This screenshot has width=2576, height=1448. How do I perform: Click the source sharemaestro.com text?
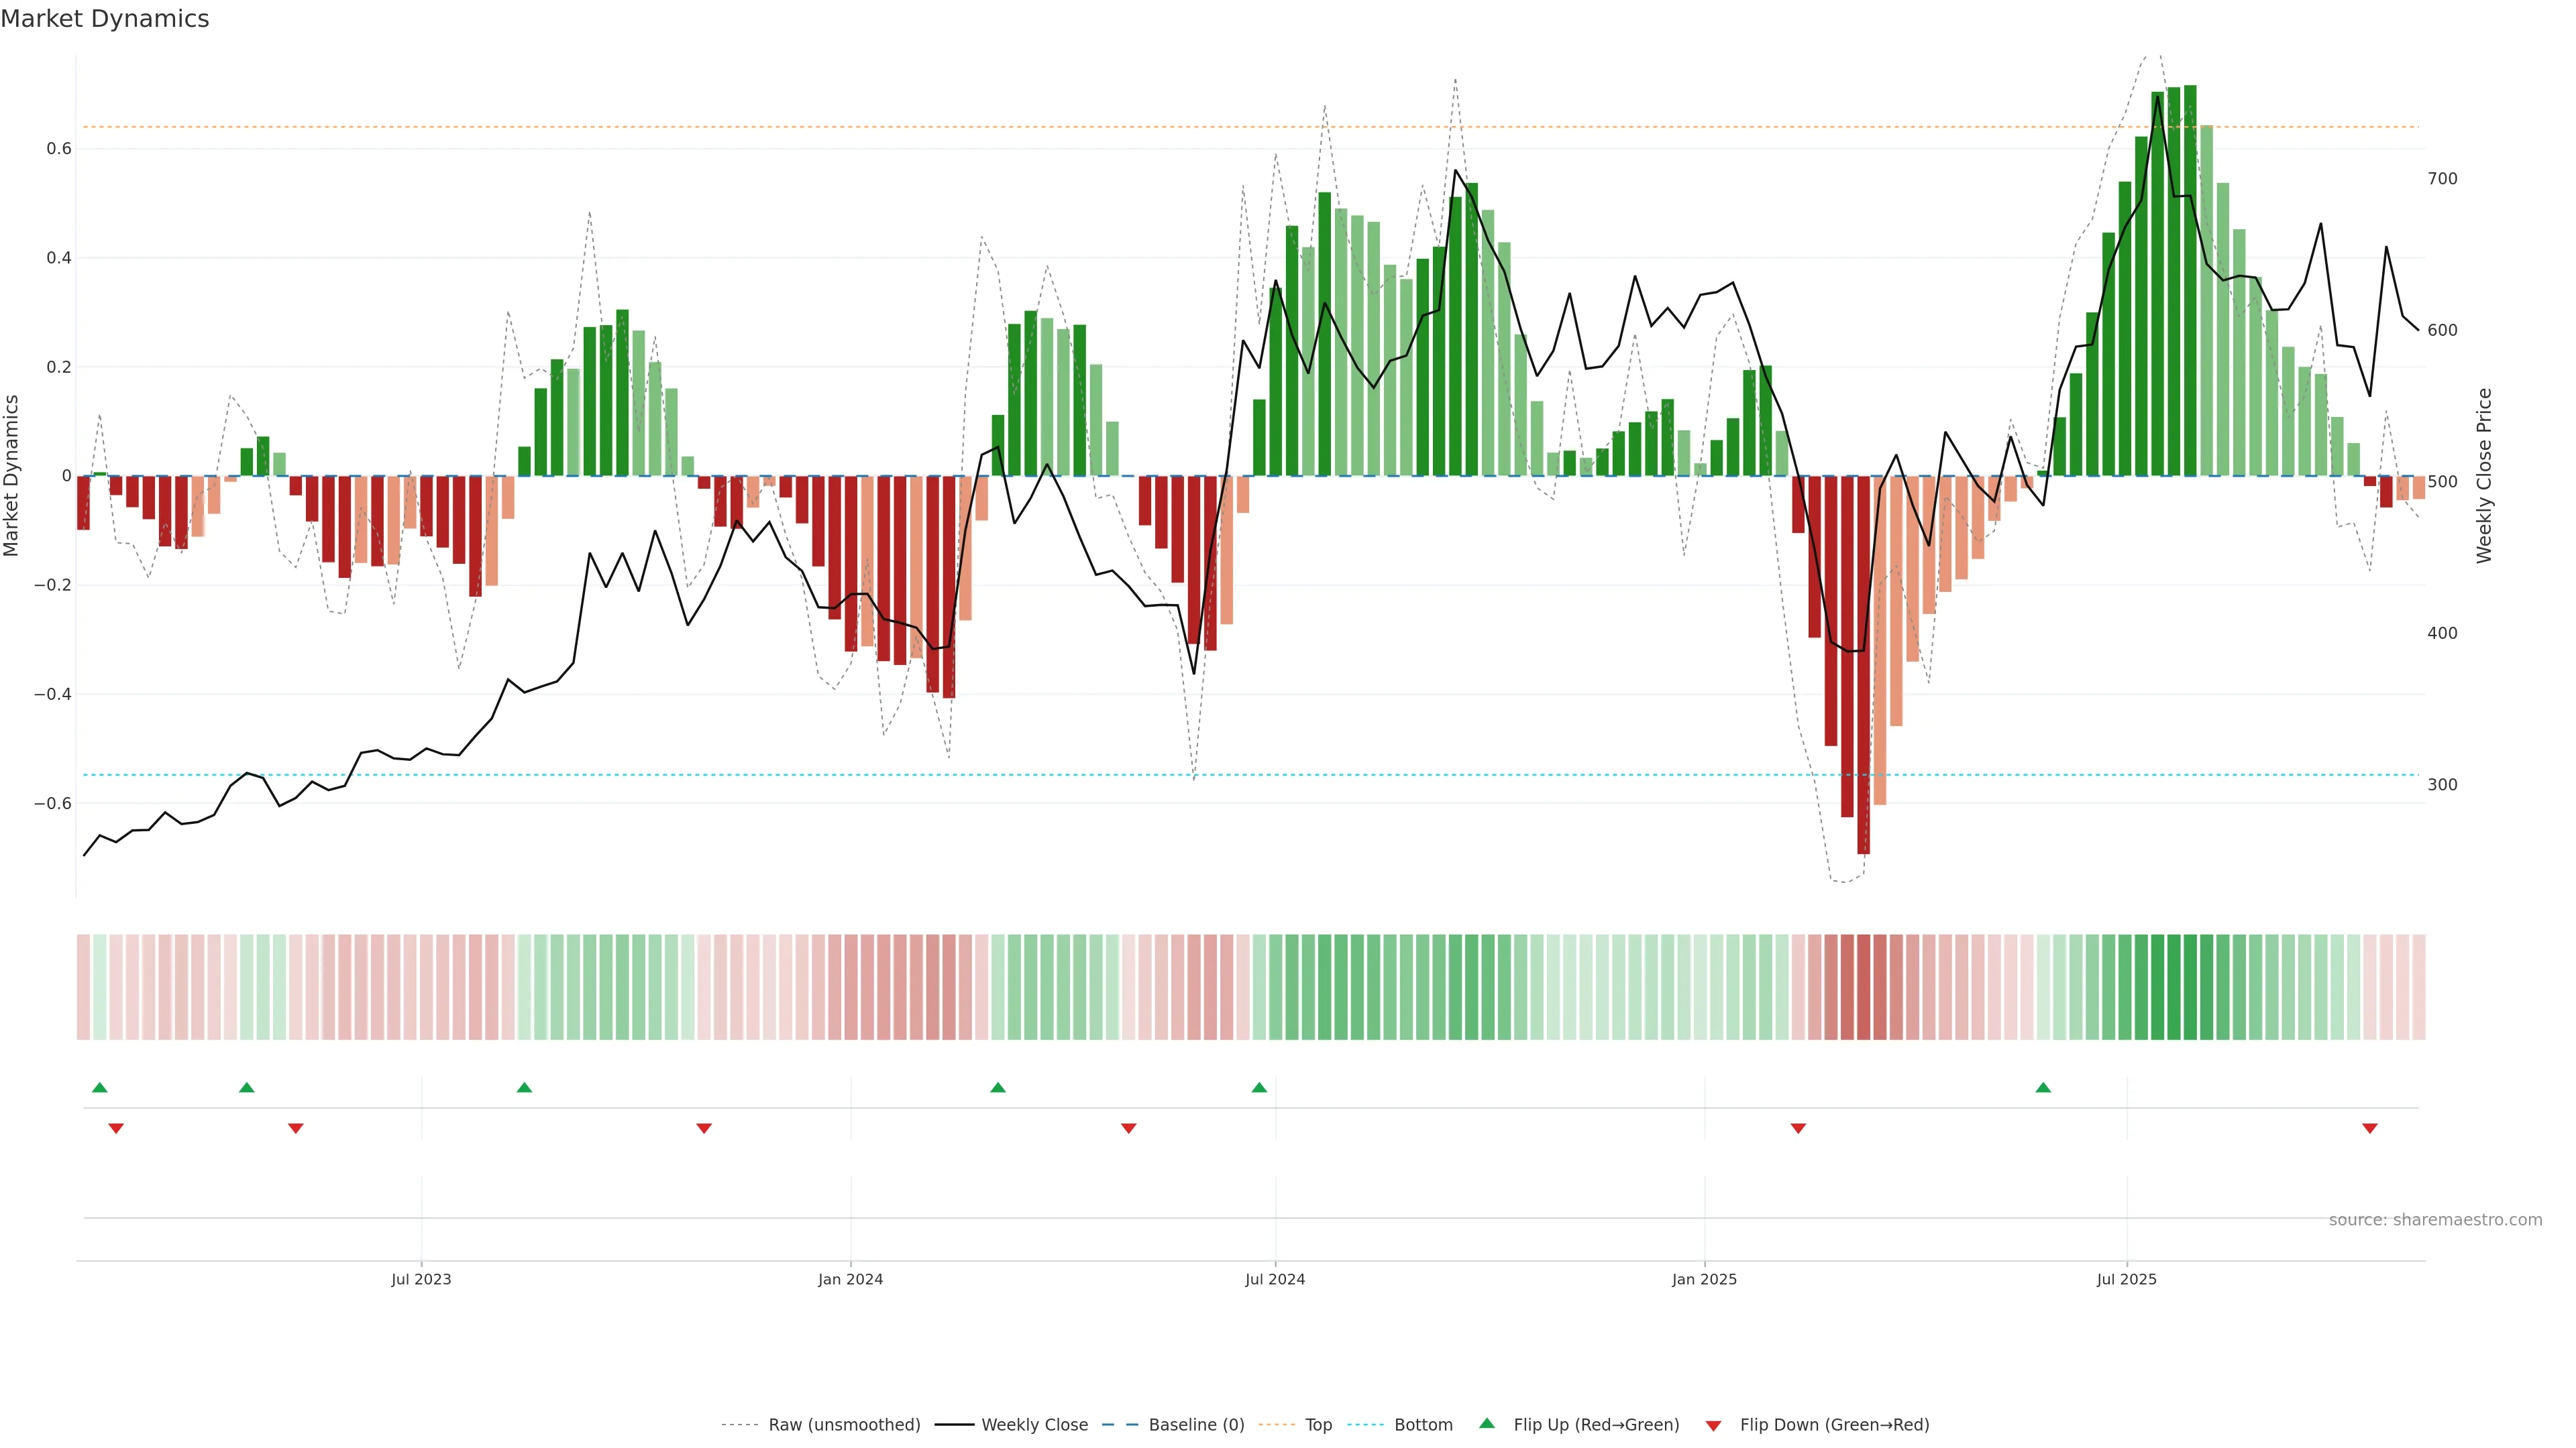point(2435,1220)
